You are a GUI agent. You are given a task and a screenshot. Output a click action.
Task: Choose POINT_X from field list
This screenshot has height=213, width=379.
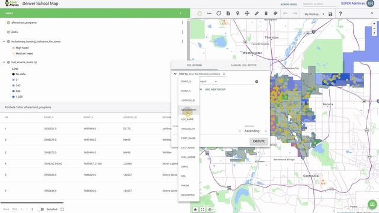[x=188, y=82]
